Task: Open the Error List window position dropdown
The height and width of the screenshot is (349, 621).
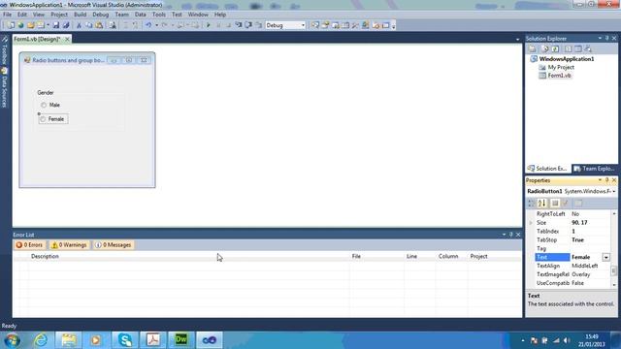Action: [504, 235]
